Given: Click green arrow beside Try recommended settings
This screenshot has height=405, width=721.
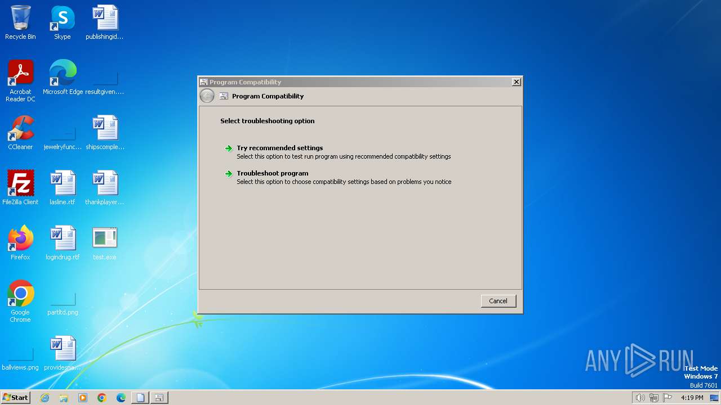Looking at the screenshot, I should [x=229, y=148].
